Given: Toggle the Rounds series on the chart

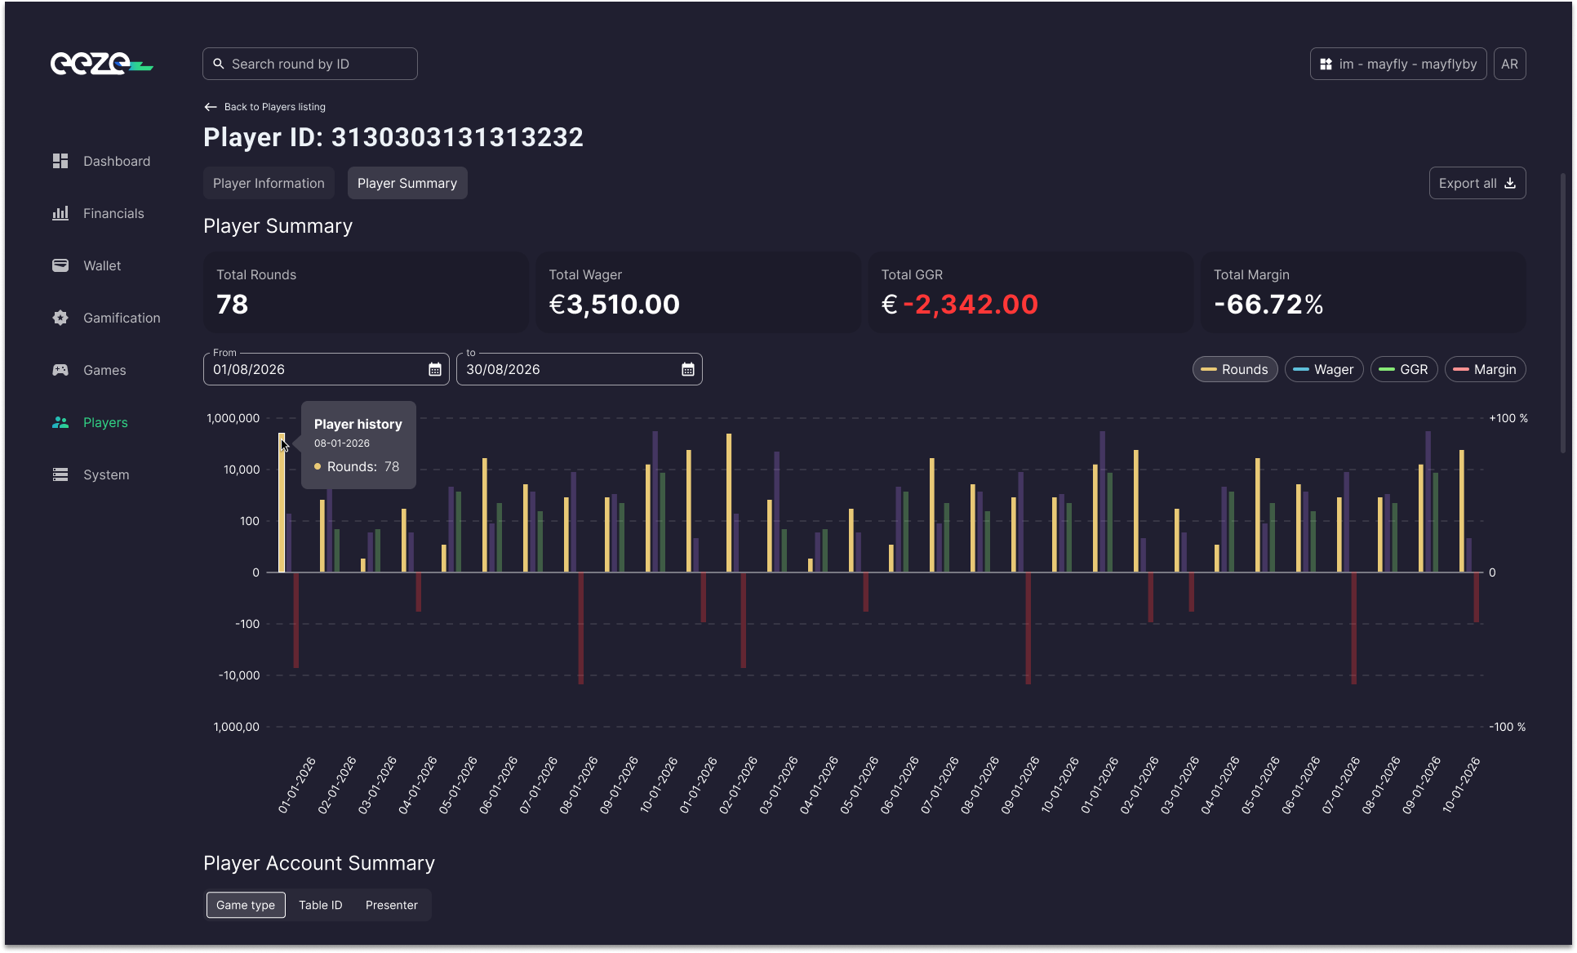Looking at the screenshot, I should point(1234,369).
